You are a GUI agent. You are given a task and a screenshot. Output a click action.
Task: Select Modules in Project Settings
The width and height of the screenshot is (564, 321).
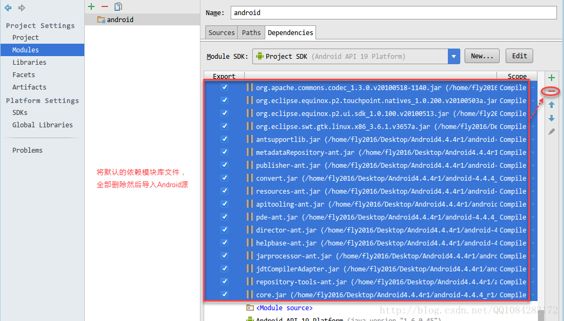43,50
